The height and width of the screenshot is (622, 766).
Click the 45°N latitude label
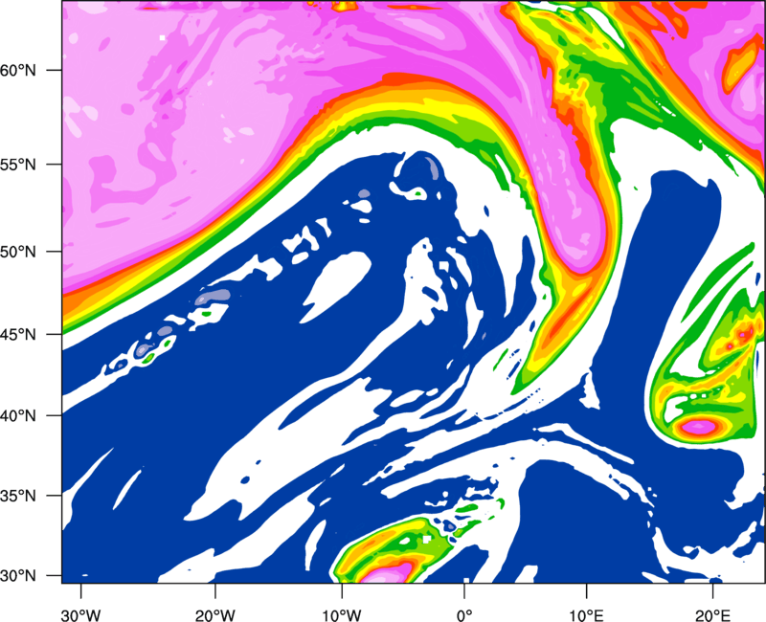tap(18, 334)
